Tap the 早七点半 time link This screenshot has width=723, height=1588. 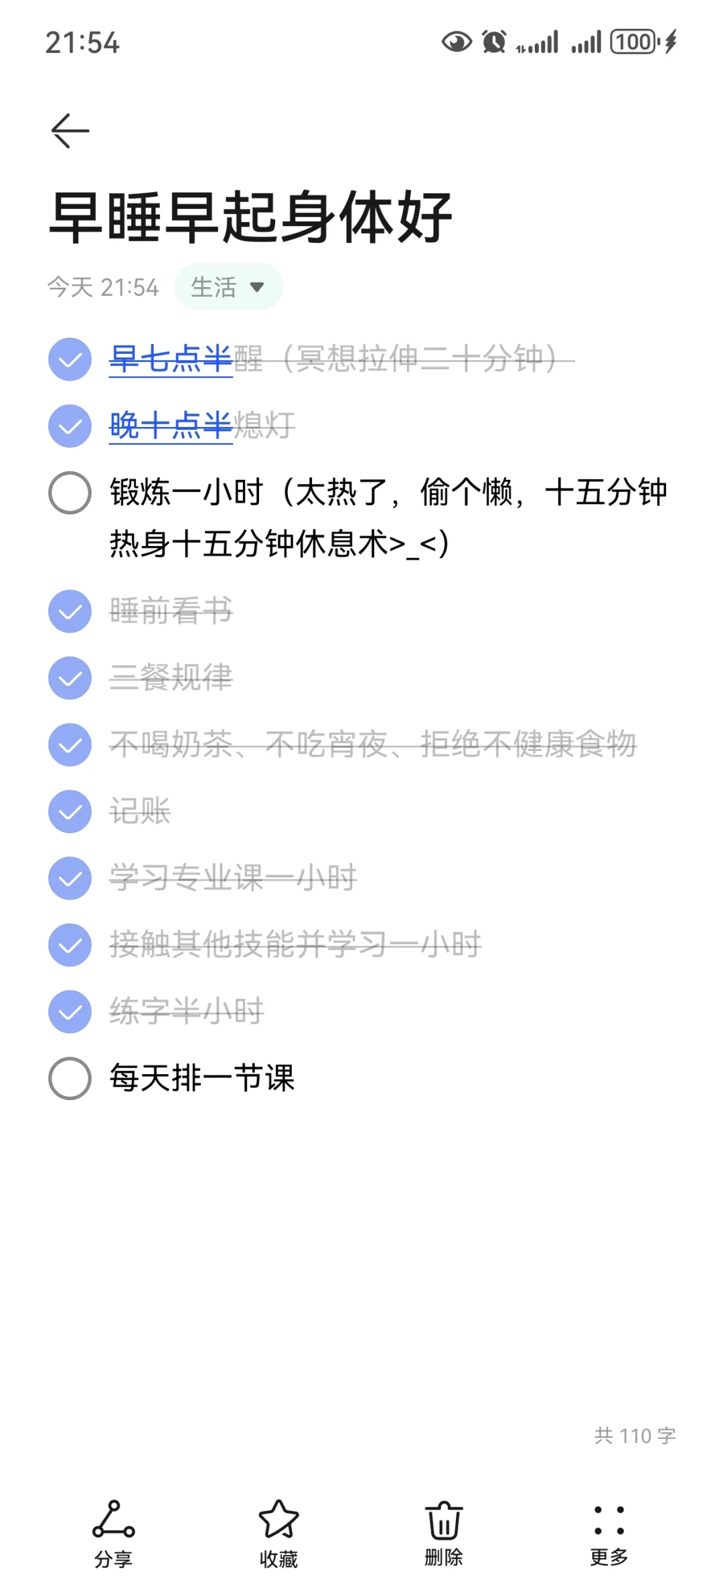(x=171, y=359)
